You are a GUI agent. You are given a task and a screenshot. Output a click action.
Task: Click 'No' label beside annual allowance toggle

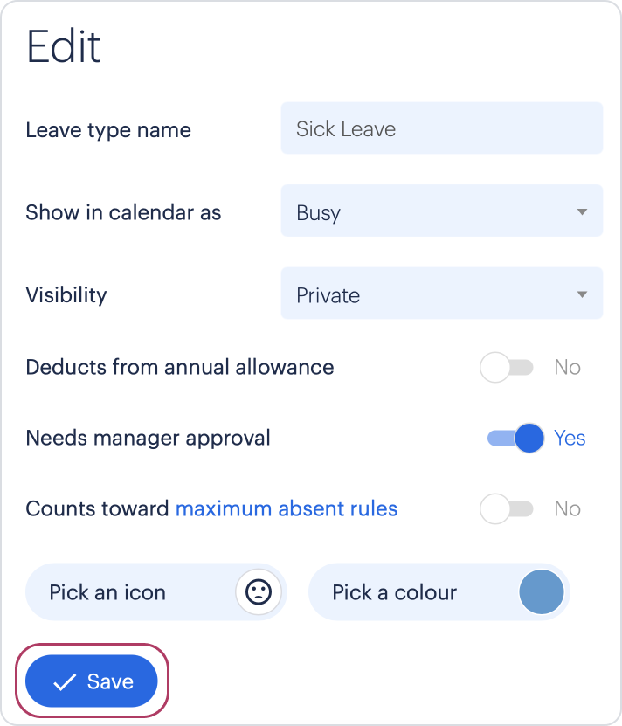567,367
